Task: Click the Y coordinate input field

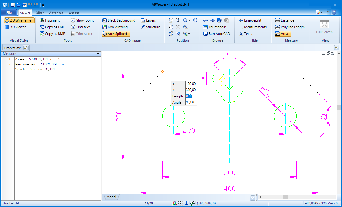Action: (x=191, y=90)
